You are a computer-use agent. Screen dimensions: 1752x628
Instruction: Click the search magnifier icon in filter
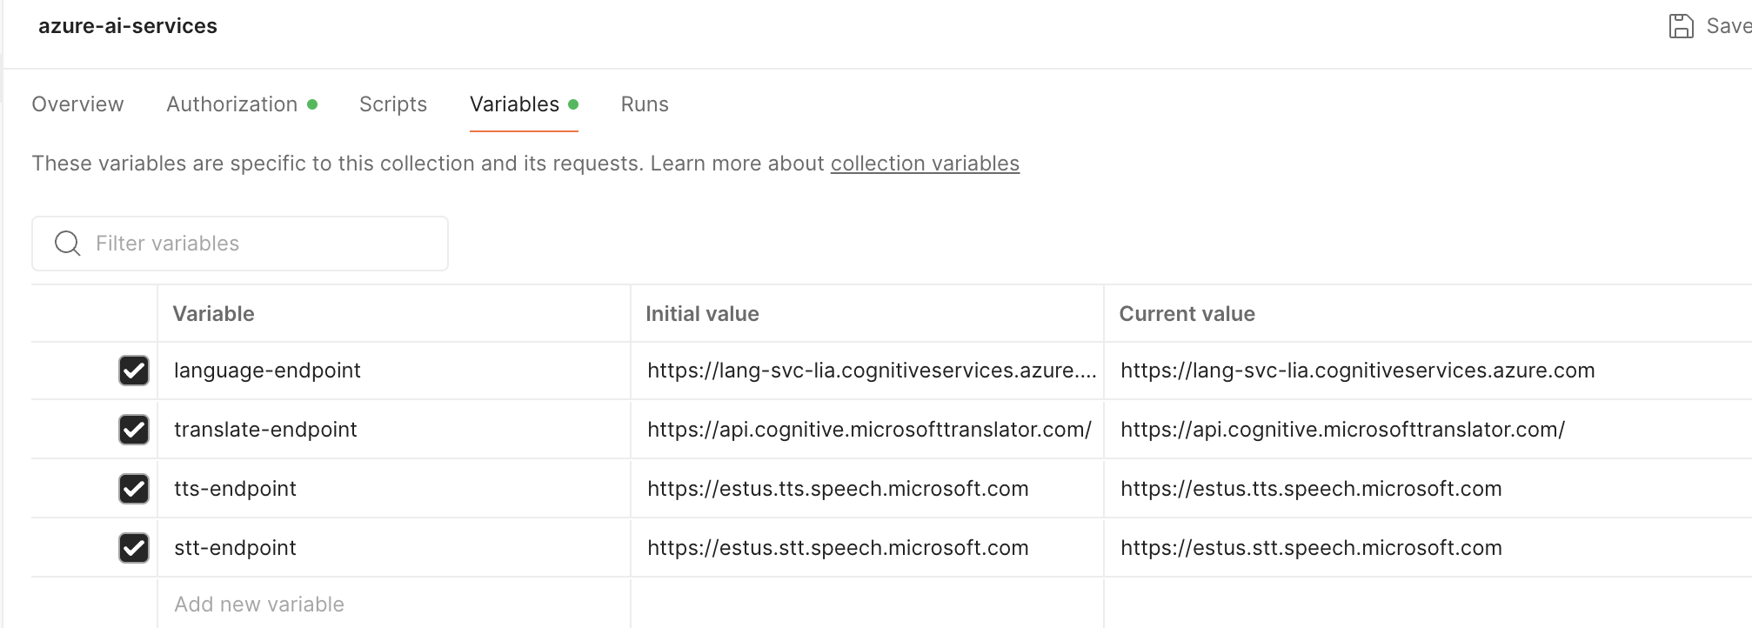pyautogui.click(x=67, y=244)
